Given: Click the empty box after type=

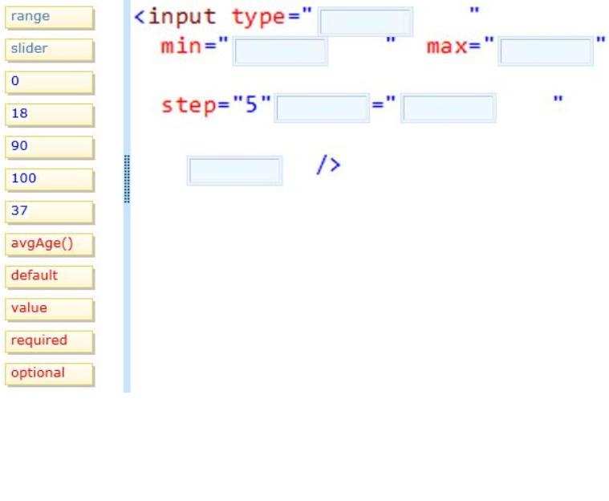Looking at the screenshot, I should (365, 22).
